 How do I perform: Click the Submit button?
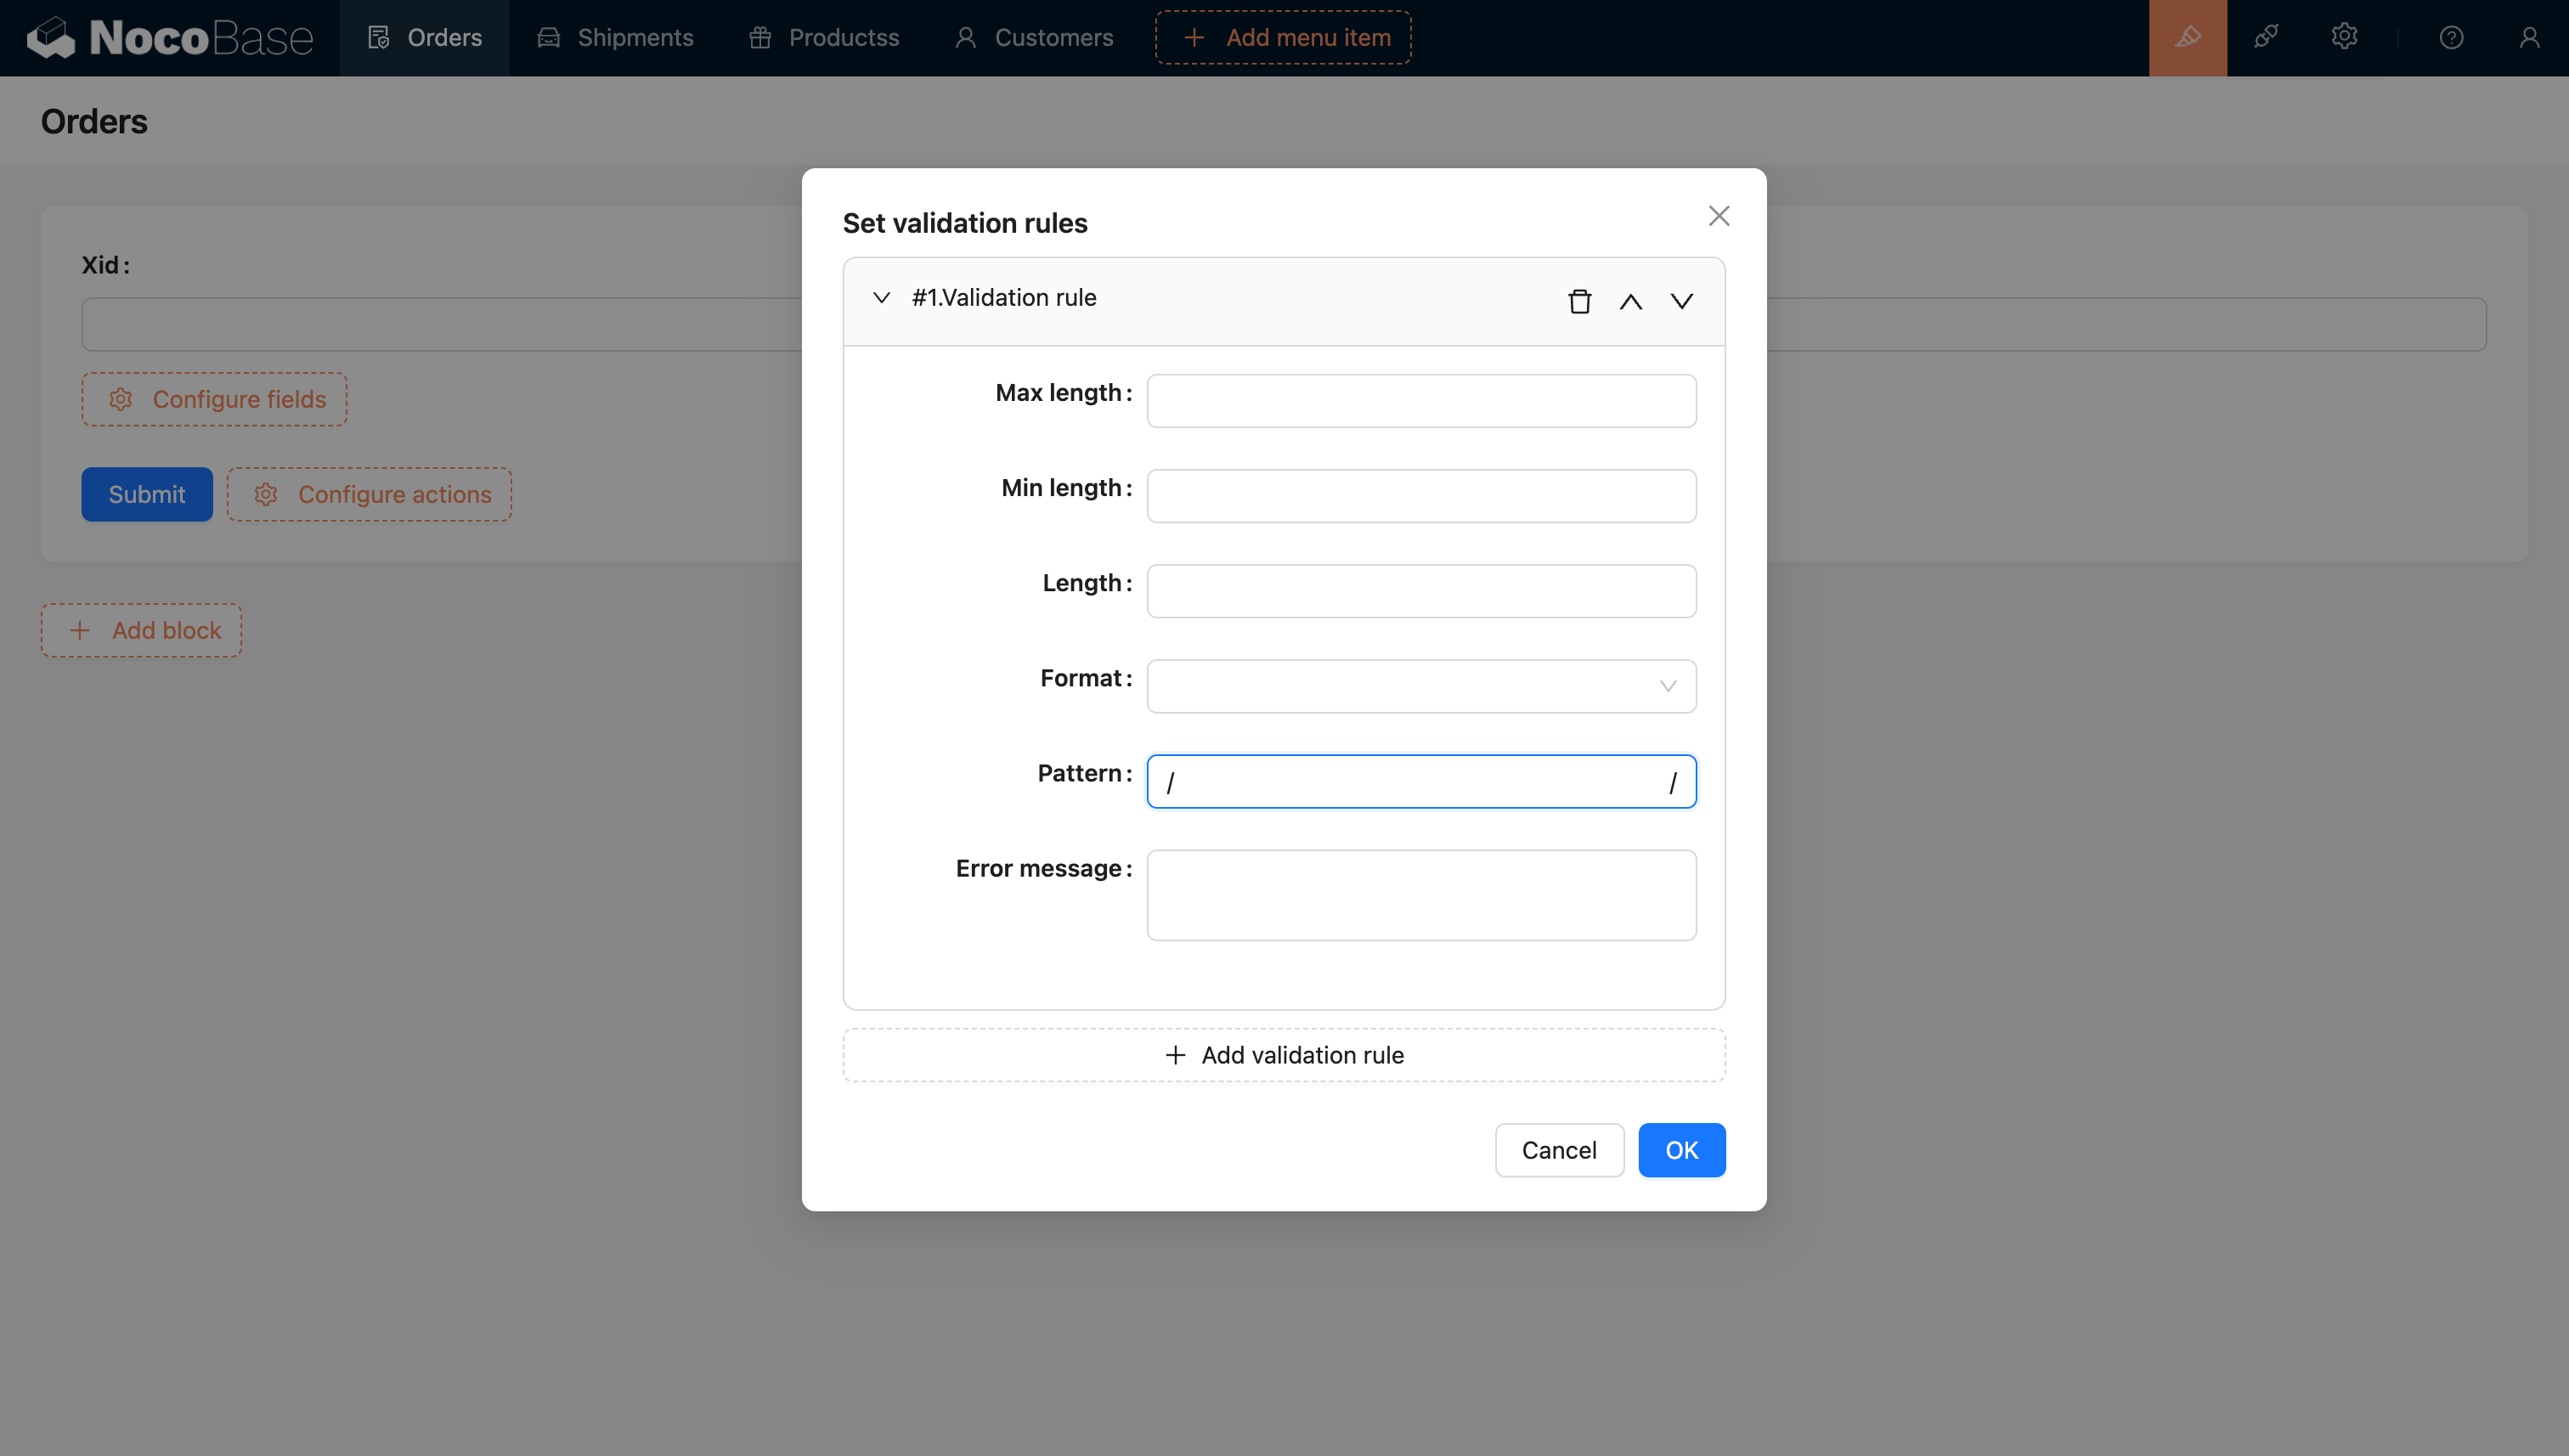[x=147, y=494]
